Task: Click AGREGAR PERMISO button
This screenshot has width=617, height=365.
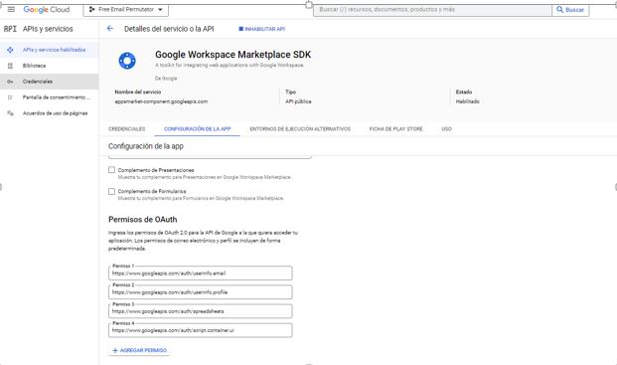Action: point(140,350)
